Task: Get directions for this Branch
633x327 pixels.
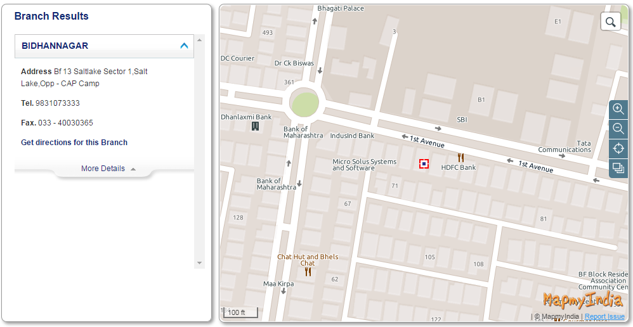Action: pyautogui.click(x=74, y=143)
